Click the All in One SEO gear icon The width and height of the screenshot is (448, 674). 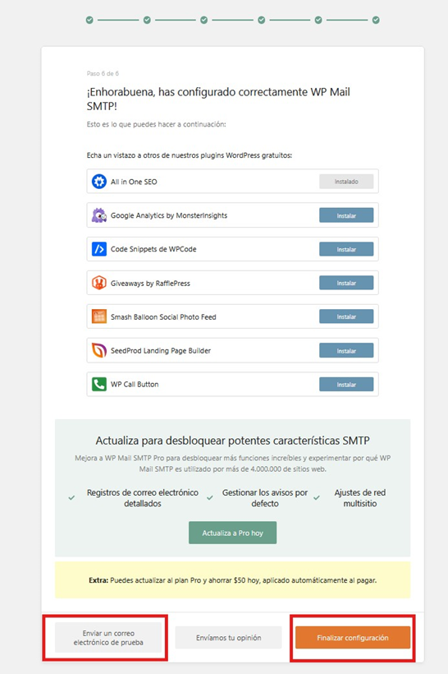99,182
